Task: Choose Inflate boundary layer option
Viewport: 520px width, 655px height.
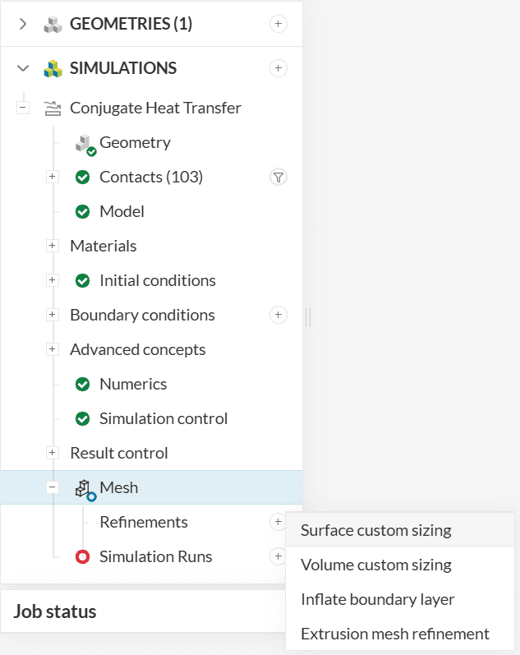Action: tap(377, 599)
